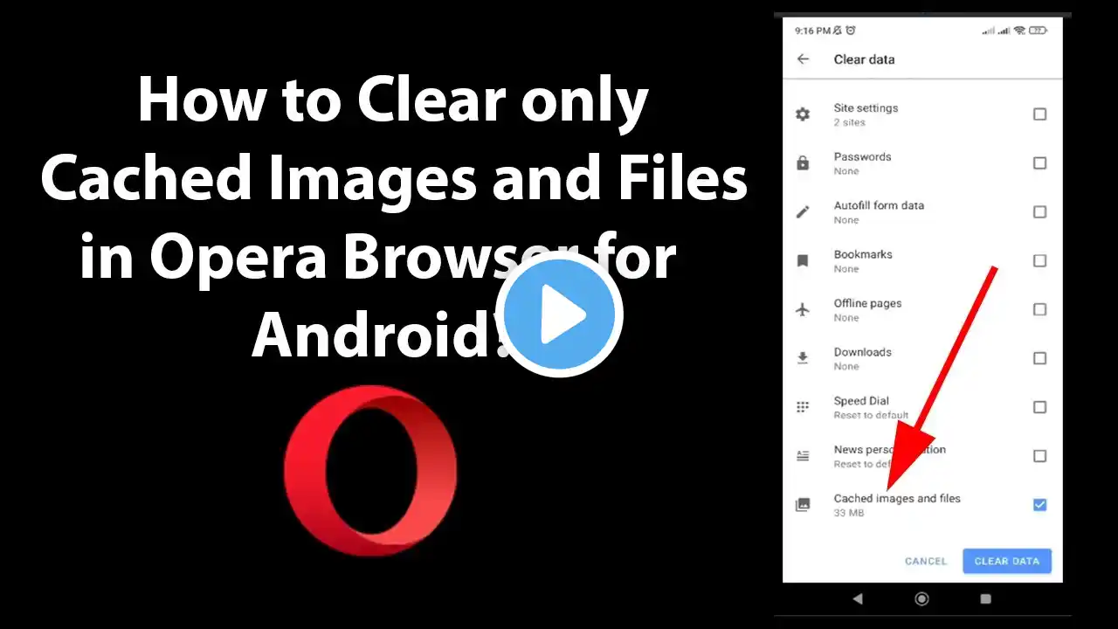Check the Passwords checkbox
The width and height of the screenshot is (1118, 629).
[x=1039, y=163]
